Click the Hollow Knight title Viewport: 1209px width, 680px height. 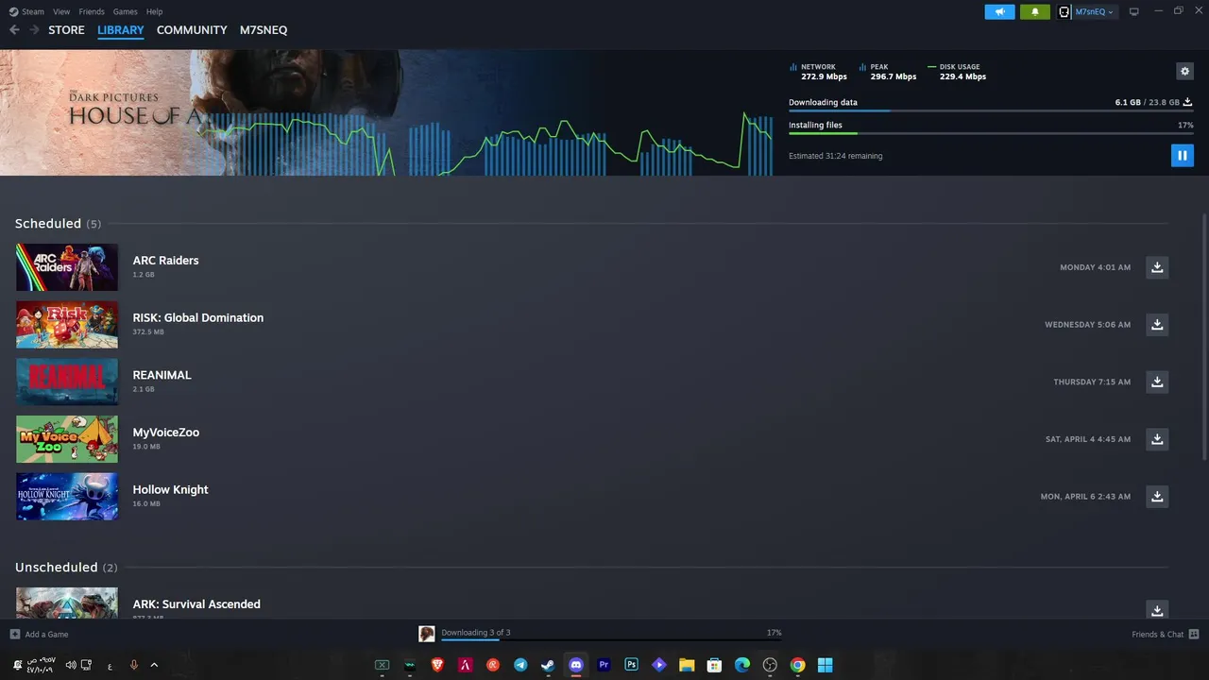(170, 490)
